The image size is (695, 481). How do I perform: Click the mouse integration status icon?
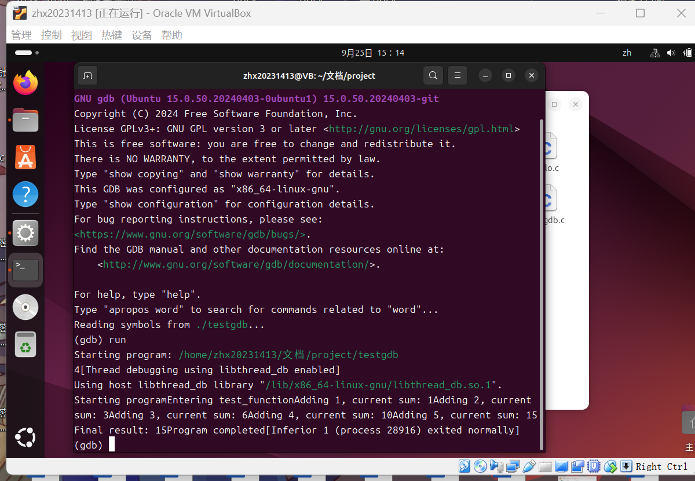[610, 467]
